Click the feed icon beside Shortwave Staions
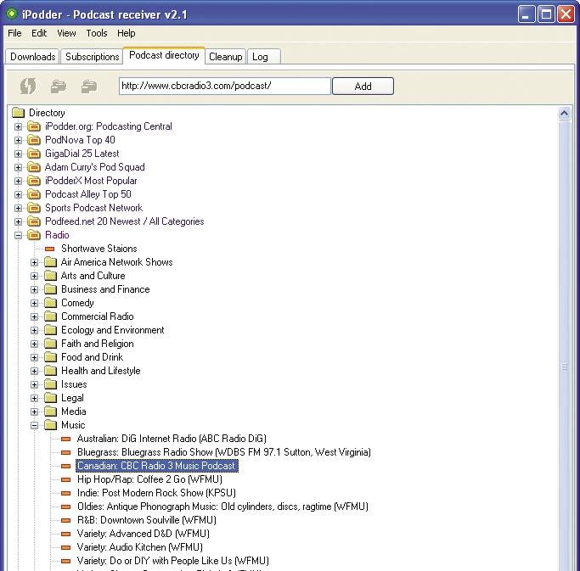580x571 pixels. [49, 249]
